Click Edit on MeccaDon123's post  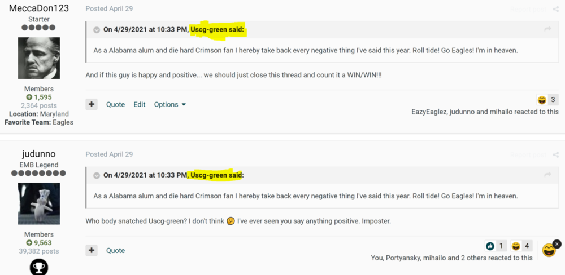(x=139, y=104)
